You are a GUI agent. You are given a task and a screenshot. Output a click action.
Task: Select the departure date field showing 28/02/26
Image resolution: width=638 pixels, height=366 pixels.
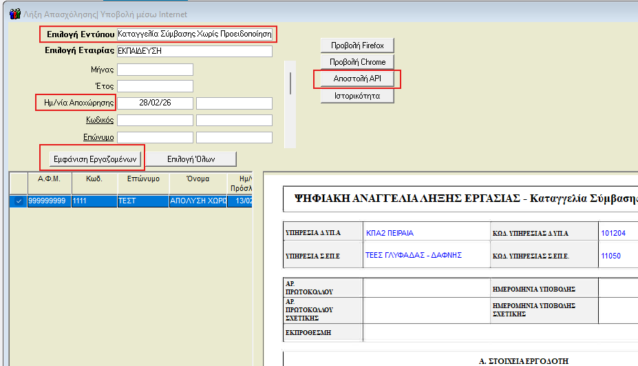pos(155,103)
